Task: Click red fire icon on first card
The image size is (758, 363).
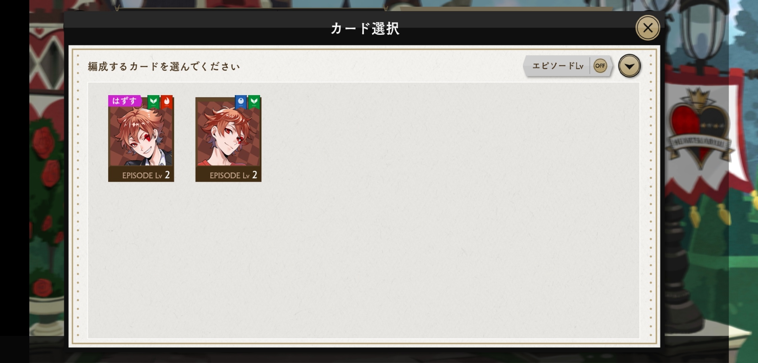Action: pos(167,102)
